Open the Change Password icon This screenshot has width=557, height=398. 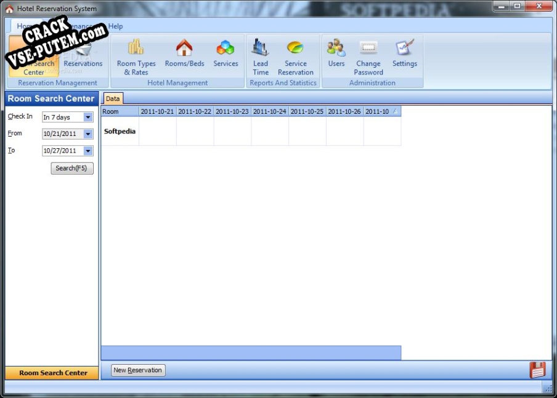[368, 58]
